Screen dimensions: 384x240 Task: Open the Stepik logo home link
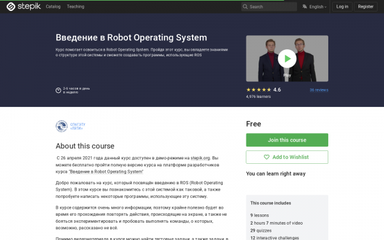tap(24, 6)
